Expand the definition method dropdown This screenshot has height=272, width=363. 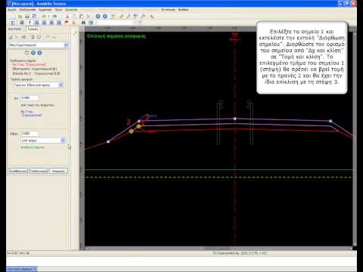[x=38, y=85]
